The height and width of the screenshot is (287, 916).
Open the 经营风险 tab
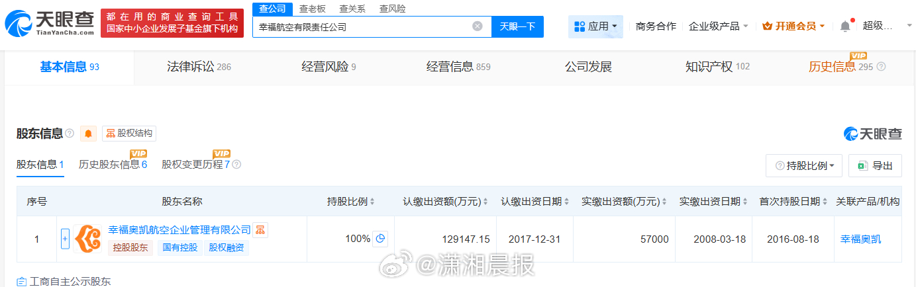click(x=329, y=67)
